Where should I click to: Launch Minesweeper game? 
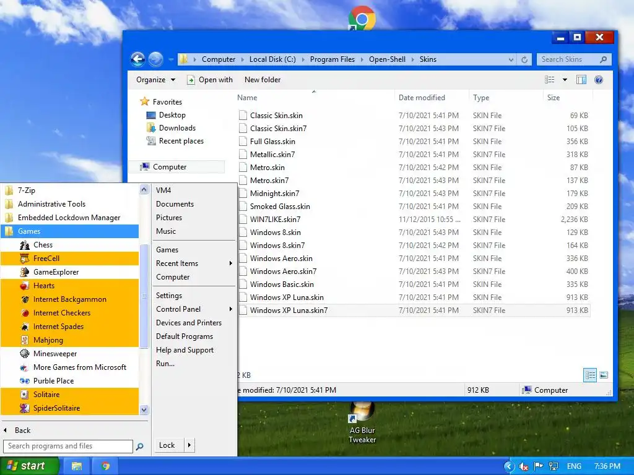click(69, 353)
